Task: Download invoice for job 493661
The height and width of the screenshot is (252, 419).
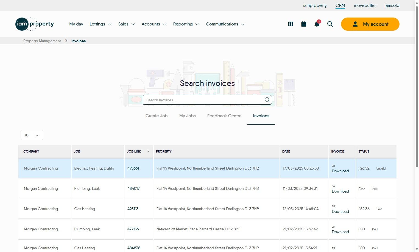Action: (x=340, y=171)
